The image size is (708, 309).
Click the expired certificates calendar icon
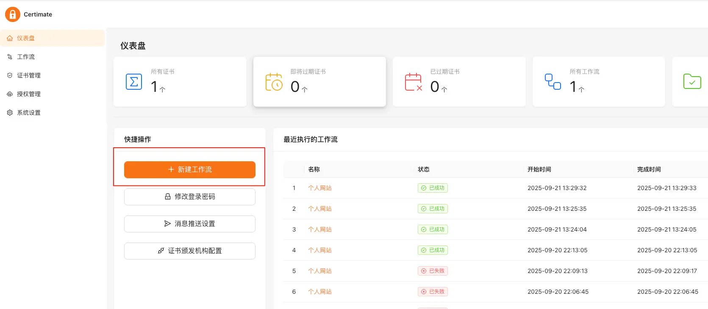pos(413,82)
